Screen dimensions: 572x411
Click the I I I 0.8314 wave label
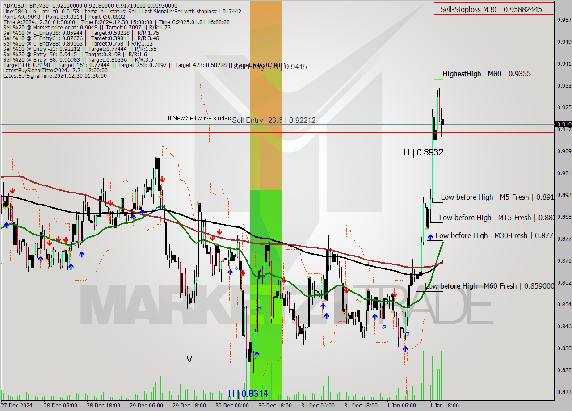248,393
